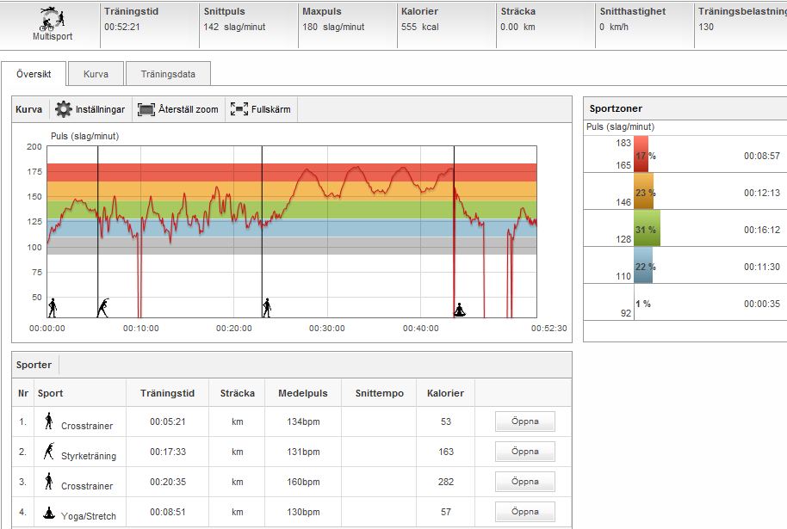Click strength training marker on chart
This screenshot has width=787, height=529.
pos(103,307)
